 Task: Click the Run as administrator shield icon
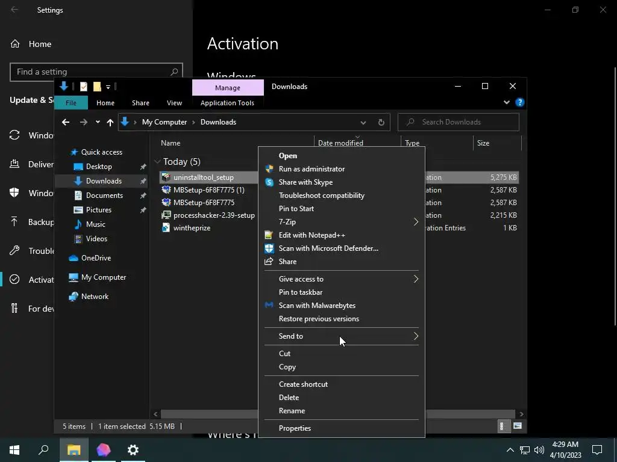(269, 169)
